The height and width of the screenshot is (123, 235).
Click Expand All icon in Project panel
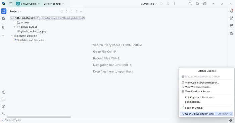click(x=67, y=11)
